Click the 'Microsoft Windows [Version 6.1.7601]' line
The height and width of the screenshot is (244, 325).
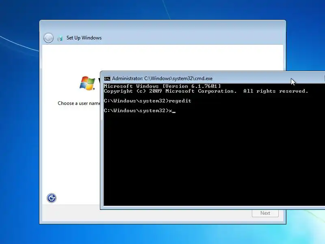click(x=162, y=86)
